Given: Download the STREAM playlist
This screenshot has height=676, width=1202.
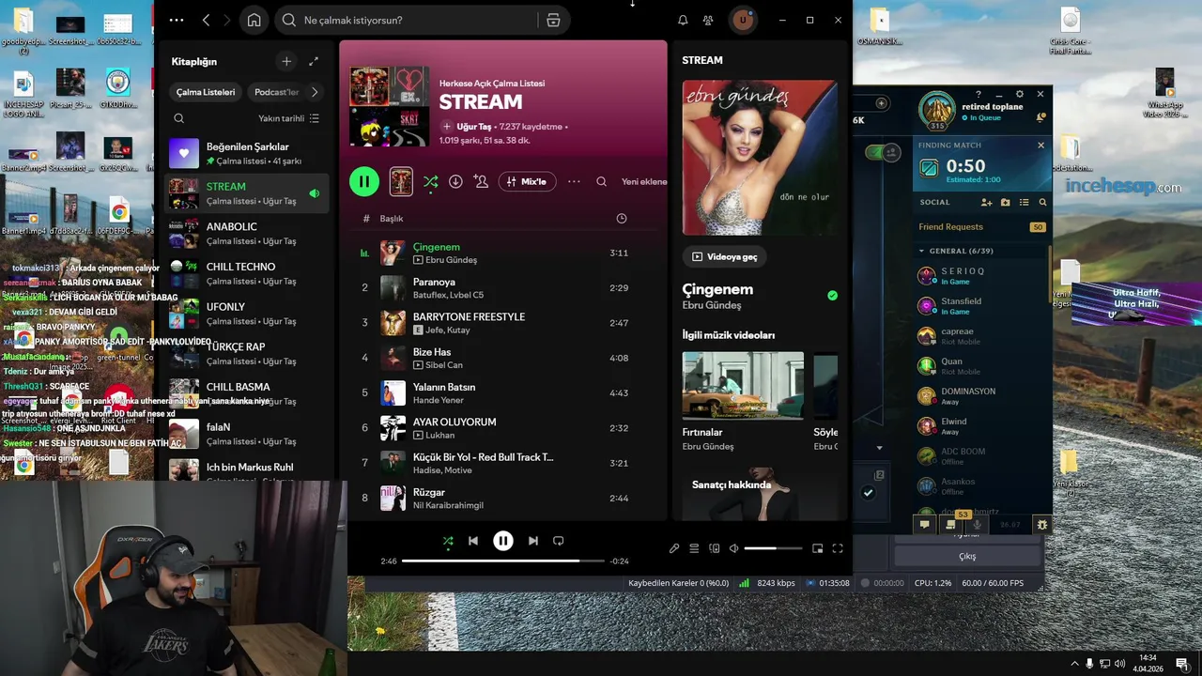Looking at the screenshot, I should (455, 181).
